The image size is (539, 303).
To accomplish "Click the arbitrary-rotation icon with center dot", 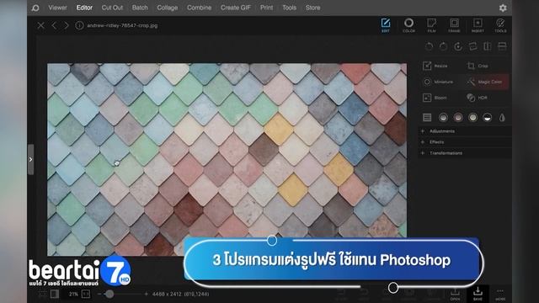I will 458,46.
